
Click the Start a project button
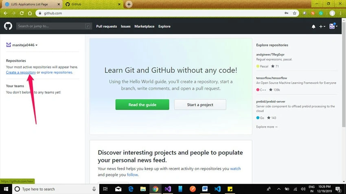(200, 105)
